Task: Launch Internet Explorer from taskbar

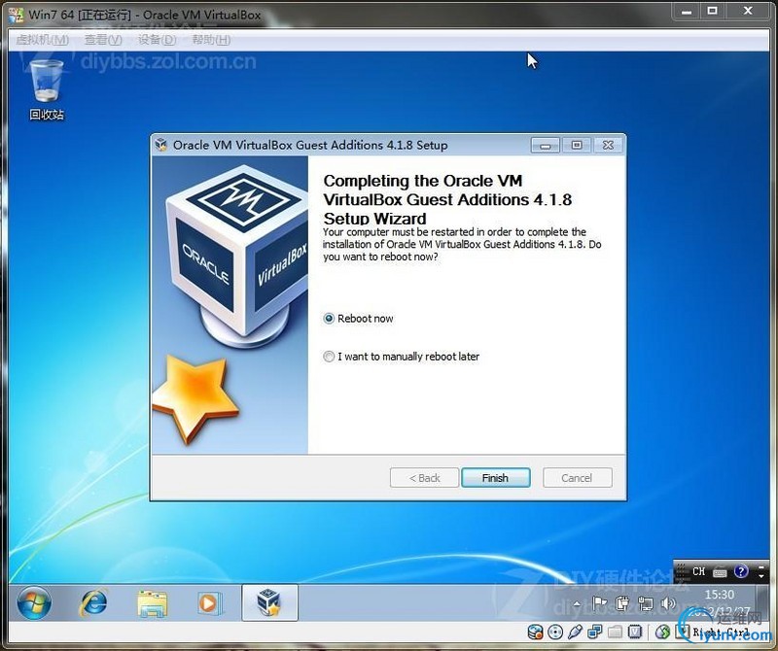Action: coord(93,603)
